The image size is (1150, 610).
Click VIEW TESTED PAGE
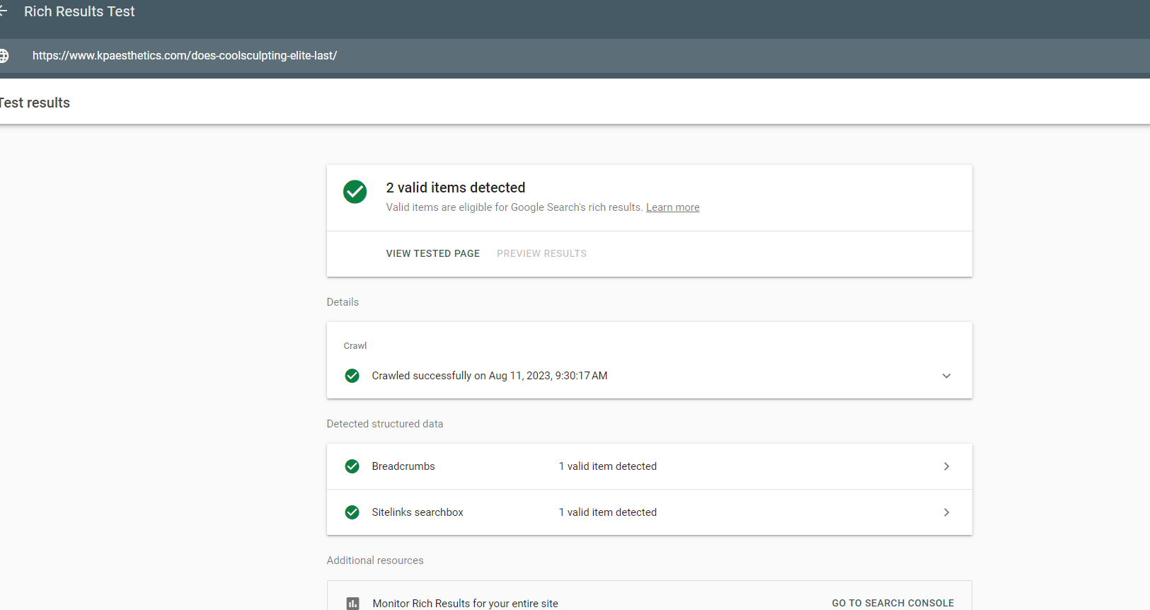click(432, 253)
